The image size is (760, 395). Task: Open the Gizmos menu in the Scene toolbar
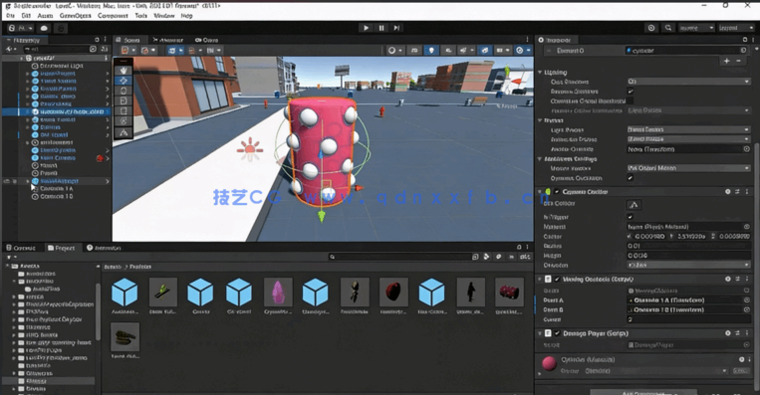522,51
